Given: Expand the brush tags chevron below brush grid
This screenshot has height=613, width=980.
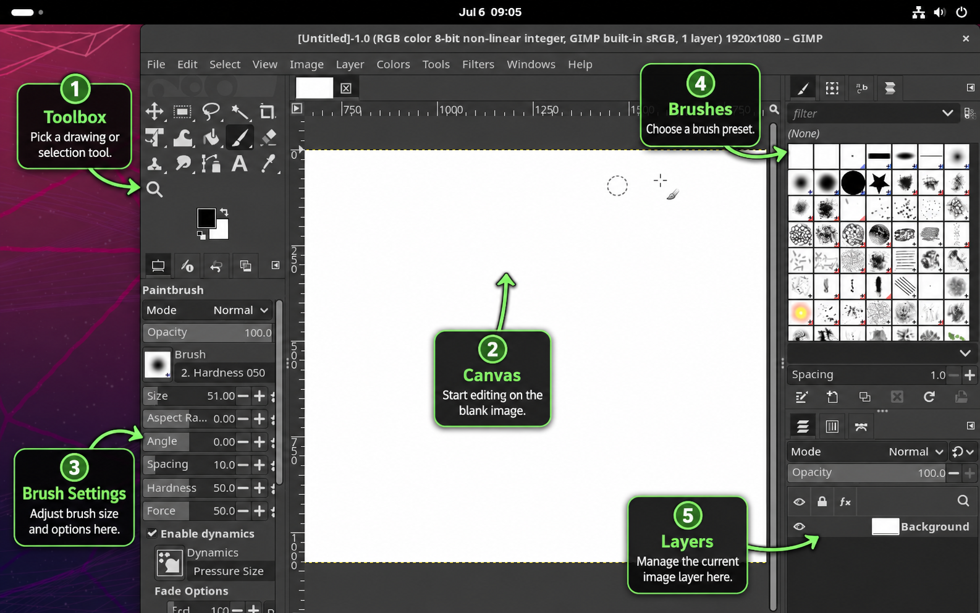Looking at the screenshot, I should tap(965, 353).
